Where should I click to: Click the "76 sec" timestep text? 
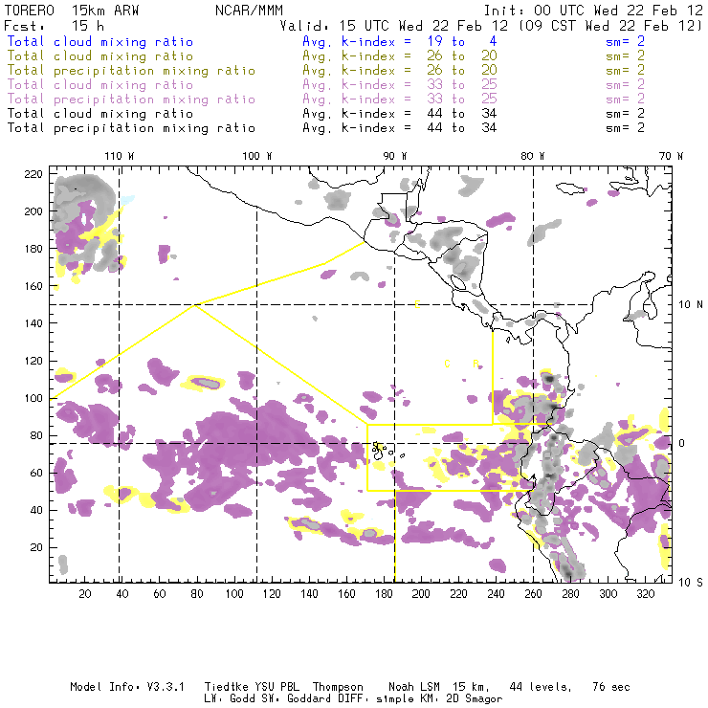tap(611, 687)
